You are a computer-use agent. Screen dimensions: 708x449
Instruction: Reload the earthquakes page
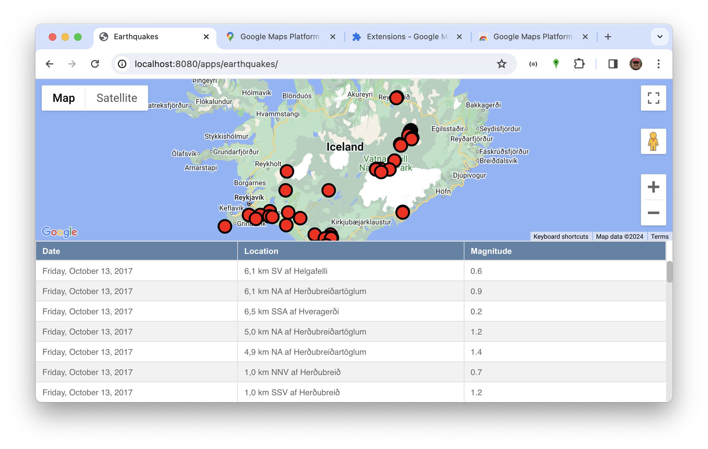point(95,64)
